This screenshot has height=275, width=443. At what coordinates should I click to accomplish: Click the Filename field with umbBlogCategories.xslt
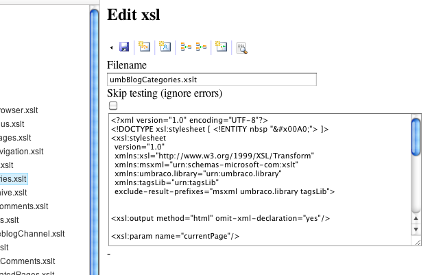[211, 80]
